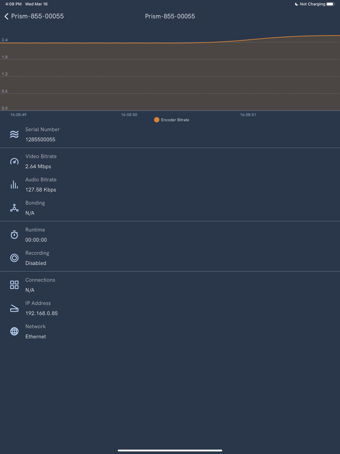This screenshot has height=454, width=340.
Task: Tap the Ethernet network value
Action: 35,336
